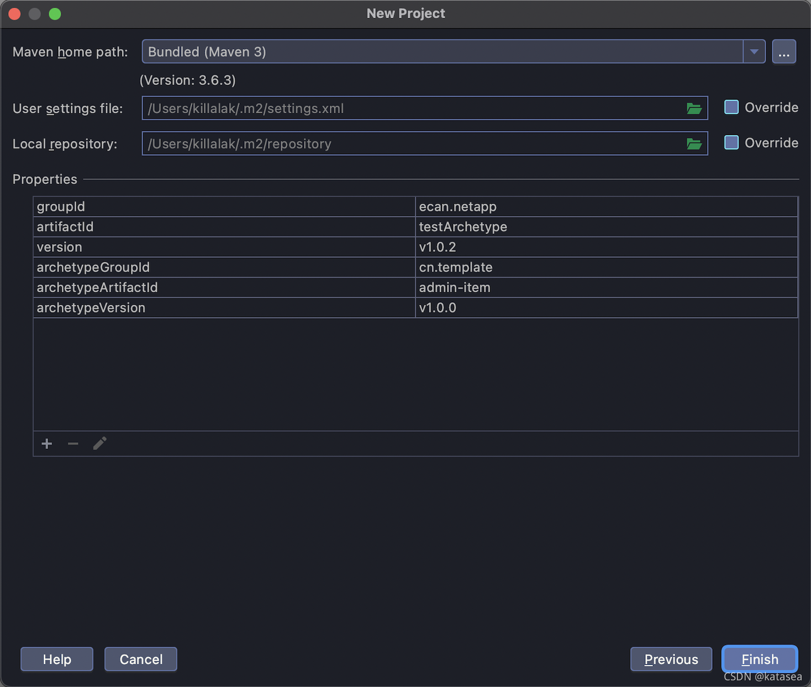Click the ellipsis browse button for Maven home

[x=784, y=52]
